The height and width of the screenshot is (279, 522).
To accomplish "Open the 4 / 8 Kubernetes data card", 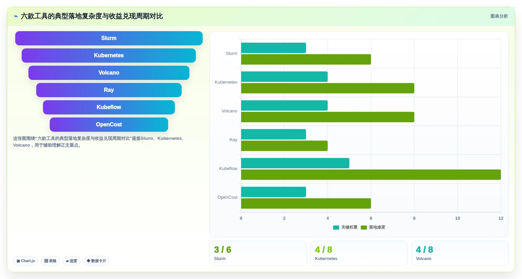I will pyautogui.click(x=359, y=253).
